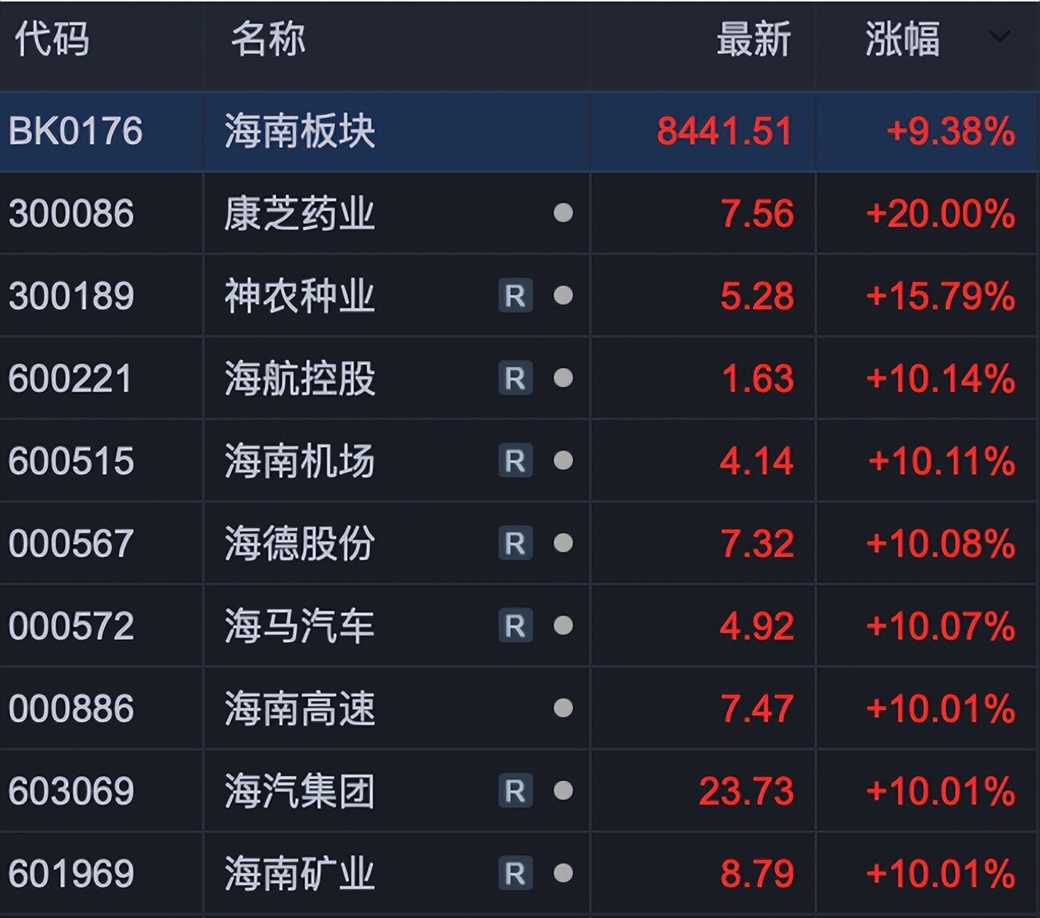1040x918 pixels.
Task: Open the 海南高速 stock name
Action: (x=300, y=709)
